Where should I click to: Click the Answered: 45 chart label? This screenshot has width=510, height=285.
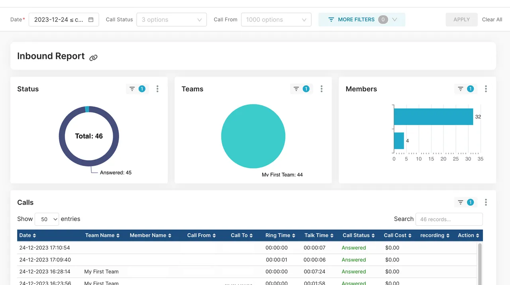[116, 173]
